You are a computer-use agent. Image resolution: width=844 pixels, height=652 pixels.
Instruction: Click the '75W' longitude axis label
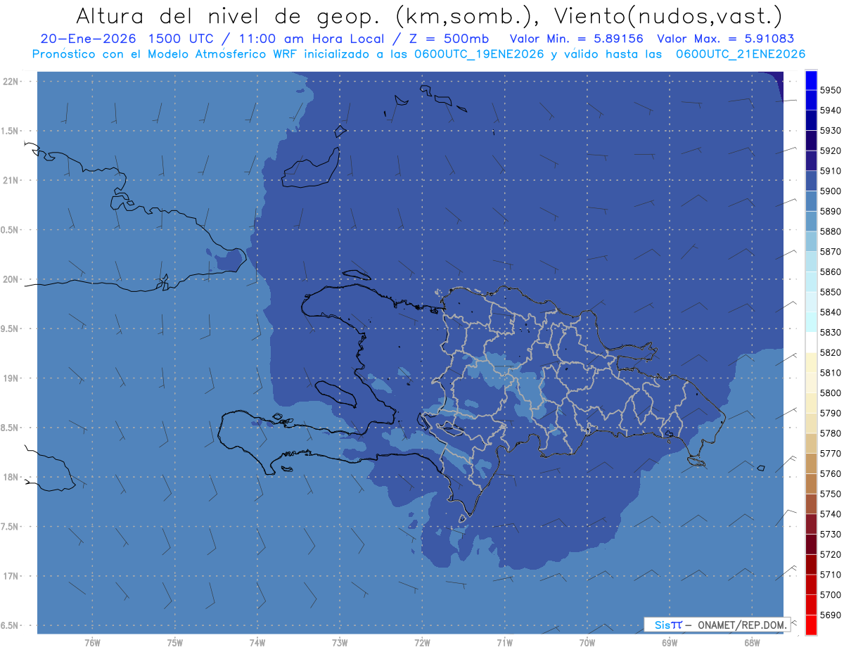pyautogui.click(x=175, y=643)
